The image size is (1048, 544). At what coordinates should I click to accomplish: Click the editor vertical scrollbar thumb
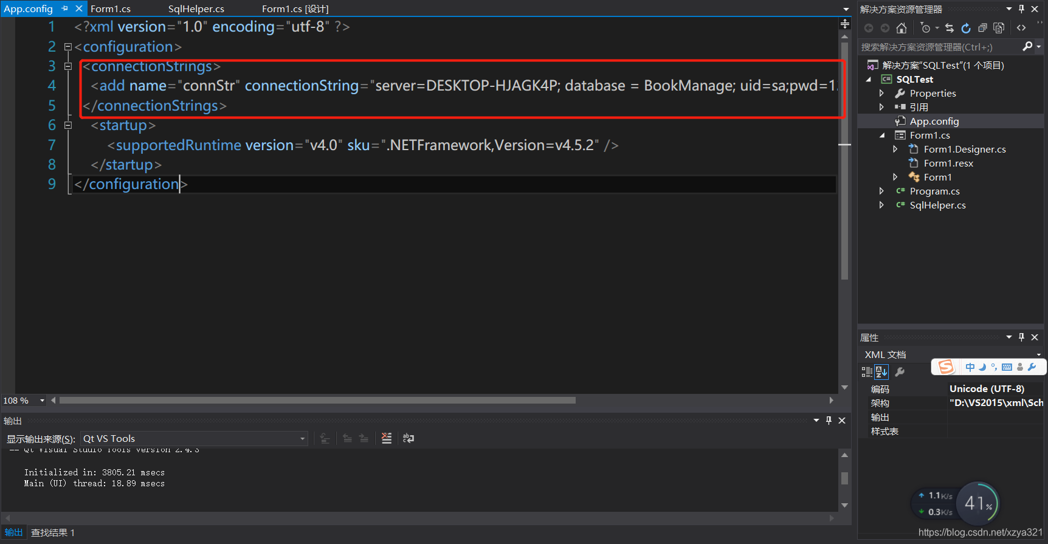coord(844,161)
